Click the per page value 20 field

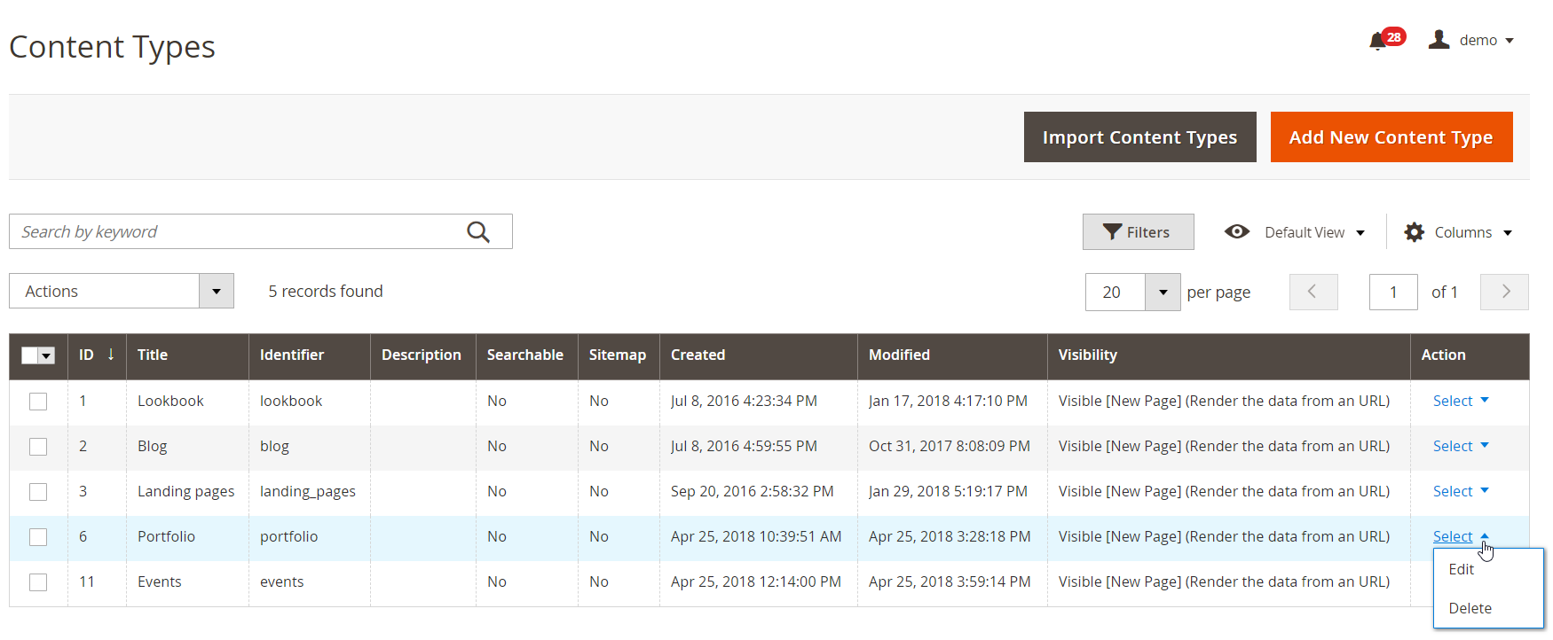pos(1115,292)
